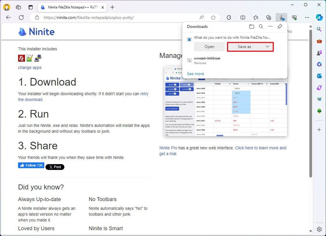Click the search magnifier in the Downloads flyout
The image size is (326, 236).
[x=261, y=27]
